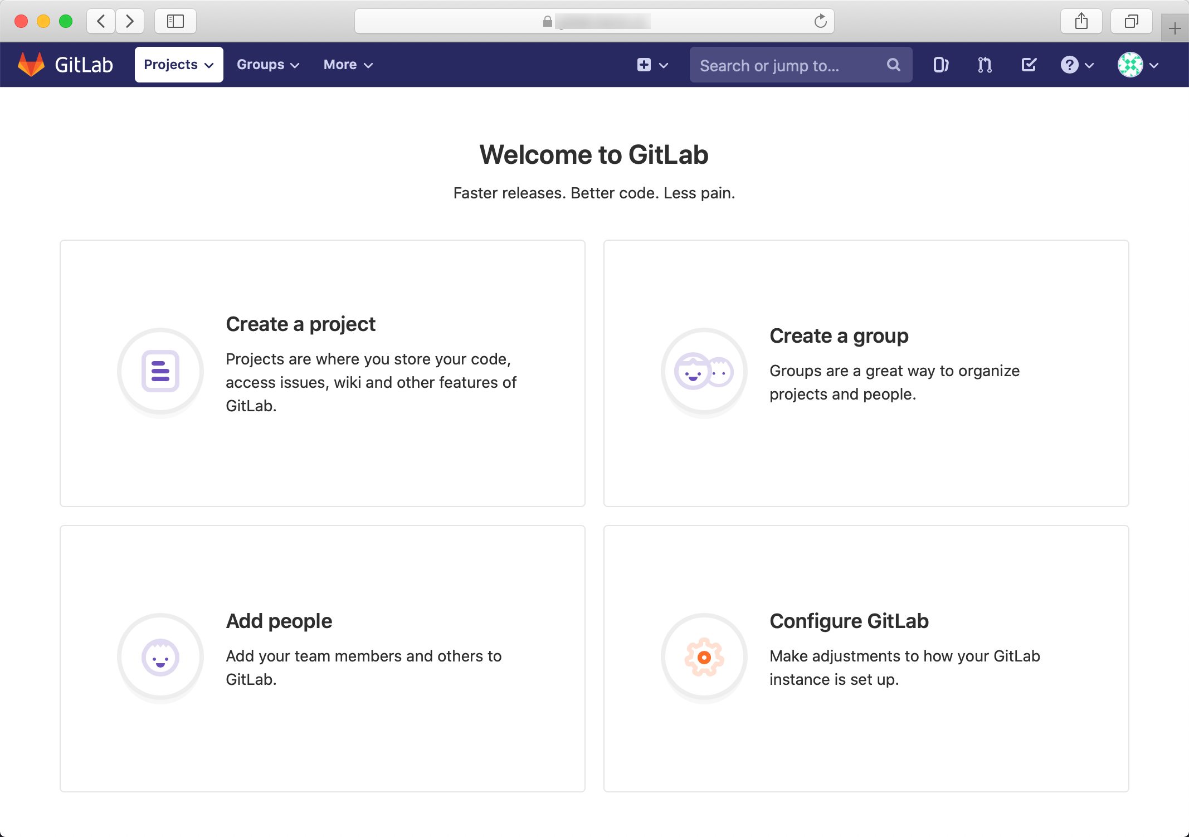Expand the Groups dropdown menu
Image resolution: width=1189 pixels, height=837 pixels.
(268, 65)
